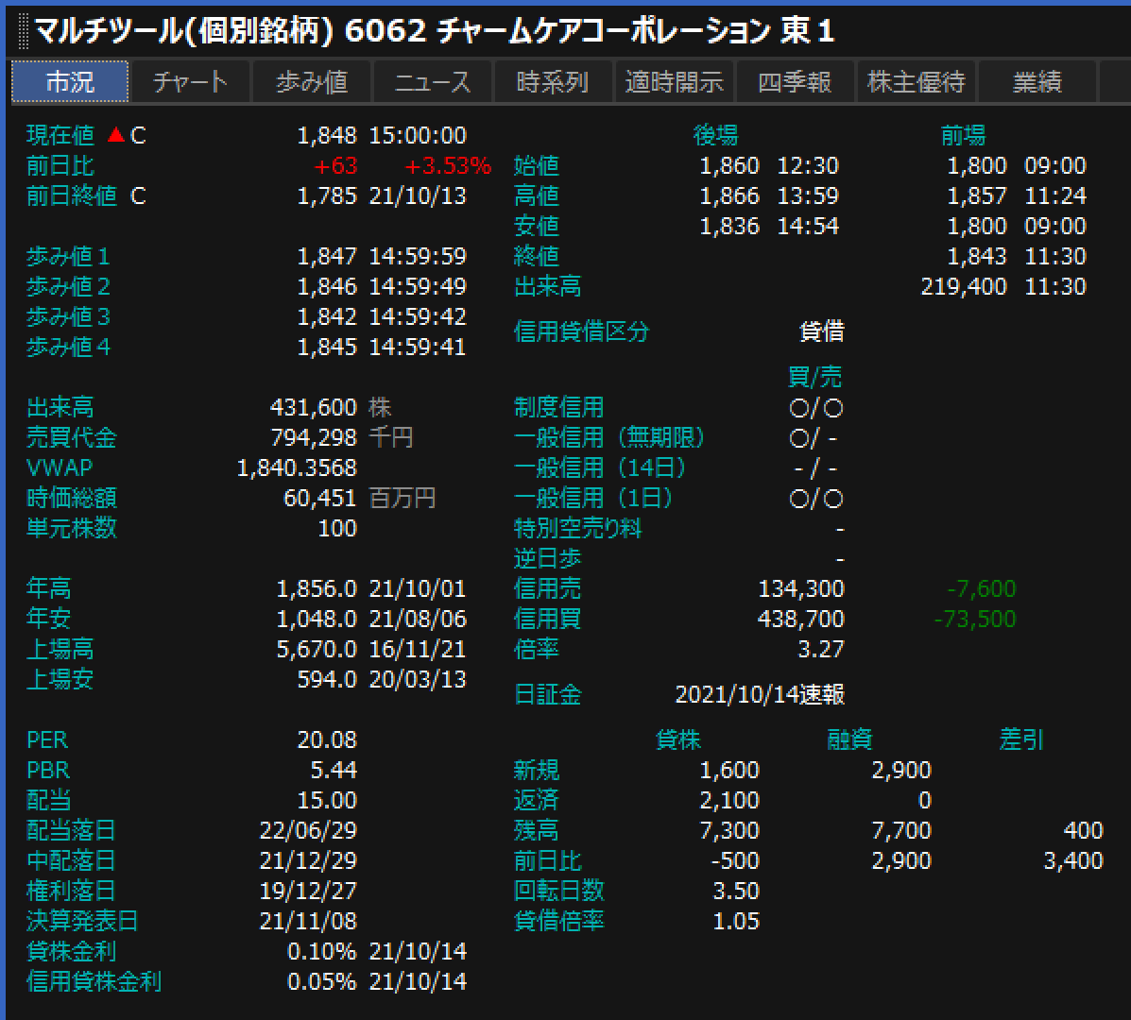Click 信用売 value 134,300

click(x=801, y=589)
